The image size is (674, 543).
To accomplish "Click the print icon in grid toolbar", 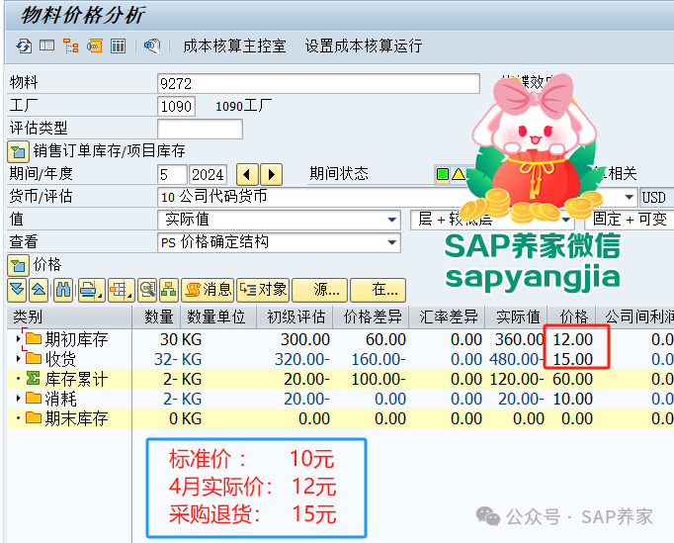I will pos(92,290).
